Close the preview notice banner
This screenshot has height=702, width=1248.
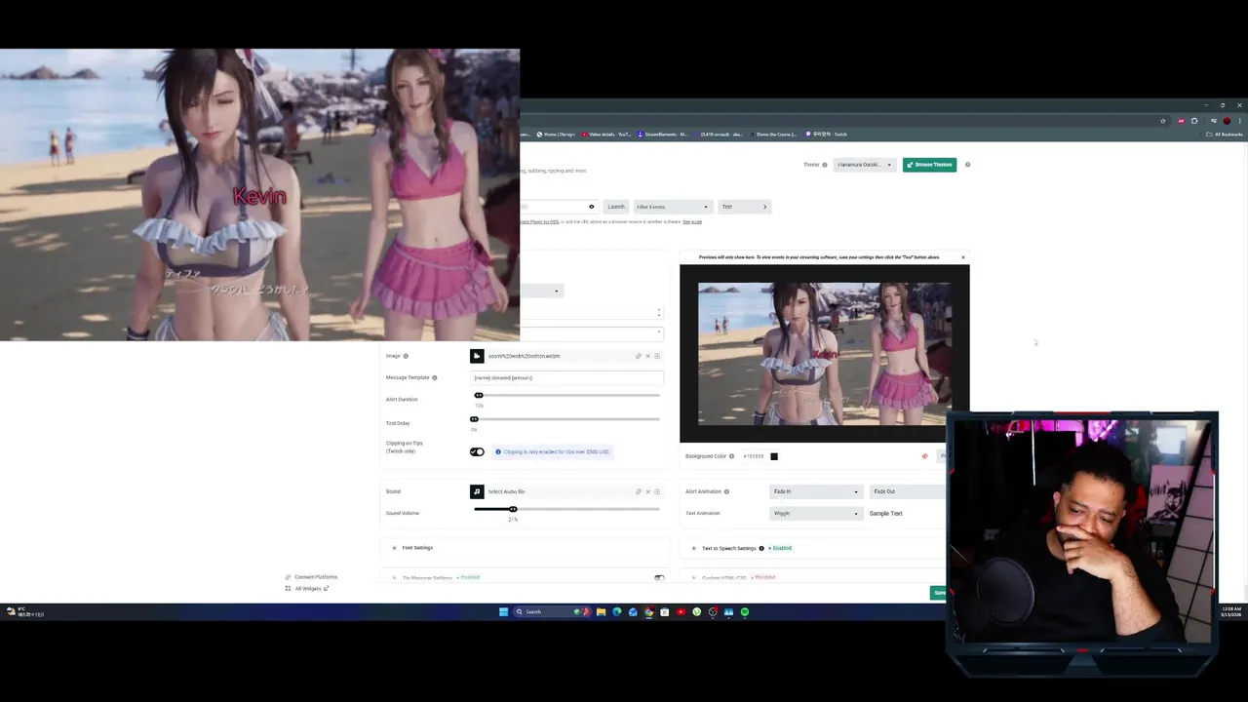coord(963,257)
